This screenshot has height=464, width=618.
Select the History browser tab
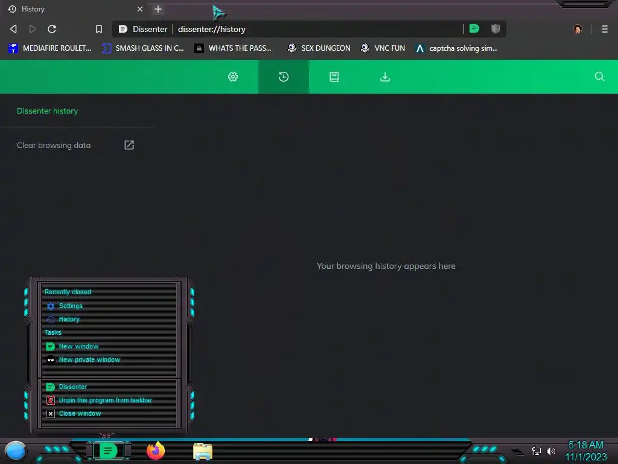click(75, 9)
